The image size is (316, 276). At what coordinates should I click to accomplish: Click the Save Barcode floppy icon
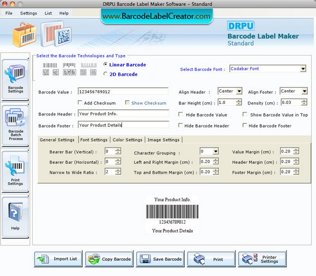coord(145,259)
